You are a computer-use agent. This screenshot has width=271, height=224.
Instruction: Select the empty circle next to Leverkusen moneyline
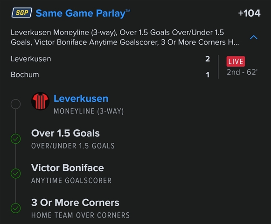point(15,104)
